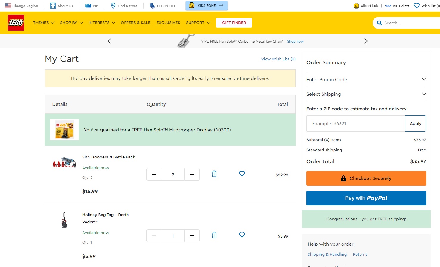
Task: Expand the Select Shipping section
Action: [x=366, y=94]
